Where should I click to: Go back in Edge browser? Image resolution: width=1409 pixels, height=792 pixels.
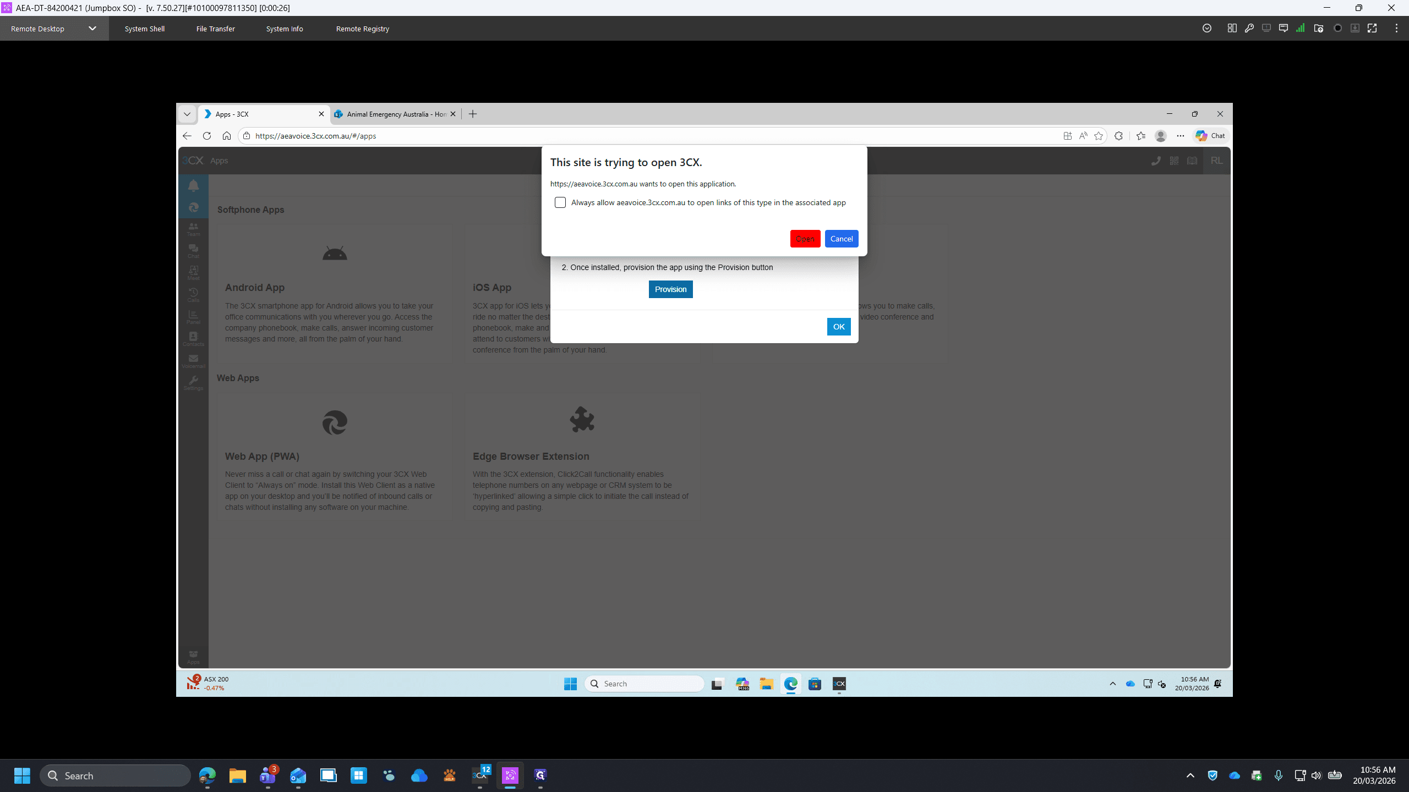[187, 136]
